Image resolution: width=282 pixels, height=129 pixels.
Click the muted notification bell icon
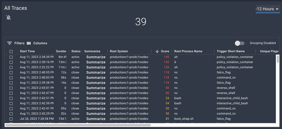pyautogui.click(x=8, y=18)
